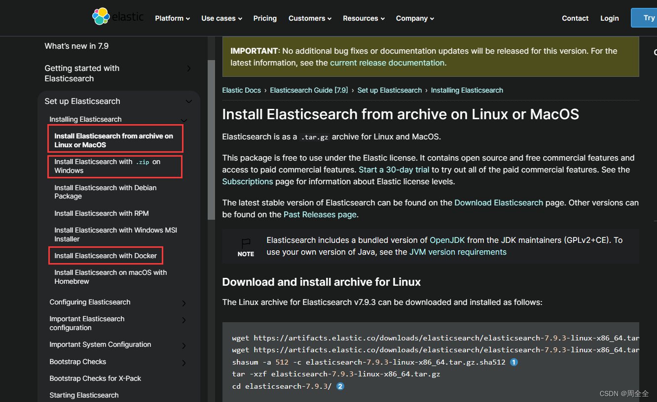This screenshot has width=657, height=402.
Task: Click callout number 1 beside shasum line
Action: tap(514, 362)
